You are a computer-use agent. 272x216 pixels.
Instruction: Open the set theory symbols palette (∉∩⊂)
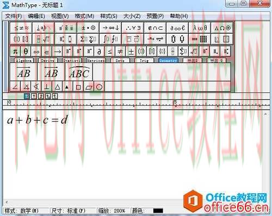pyautogui.click(x=155, y=28)
